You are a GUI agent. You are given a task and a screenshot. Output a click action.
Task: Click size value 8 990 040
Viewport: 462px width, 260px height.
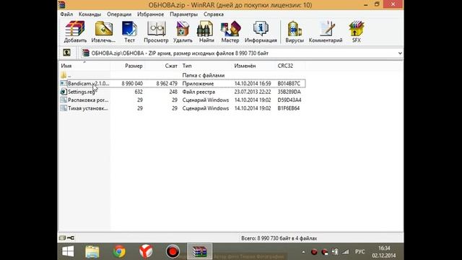(132, 84)
